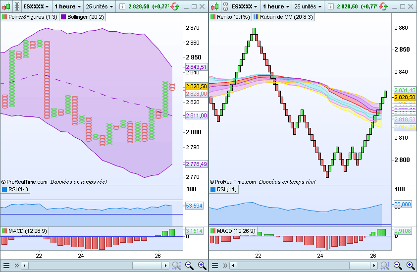Viewport: 417px width, 272px height.
Task: Select the Bollinger (20 2) indicator label
Action: 82,16
